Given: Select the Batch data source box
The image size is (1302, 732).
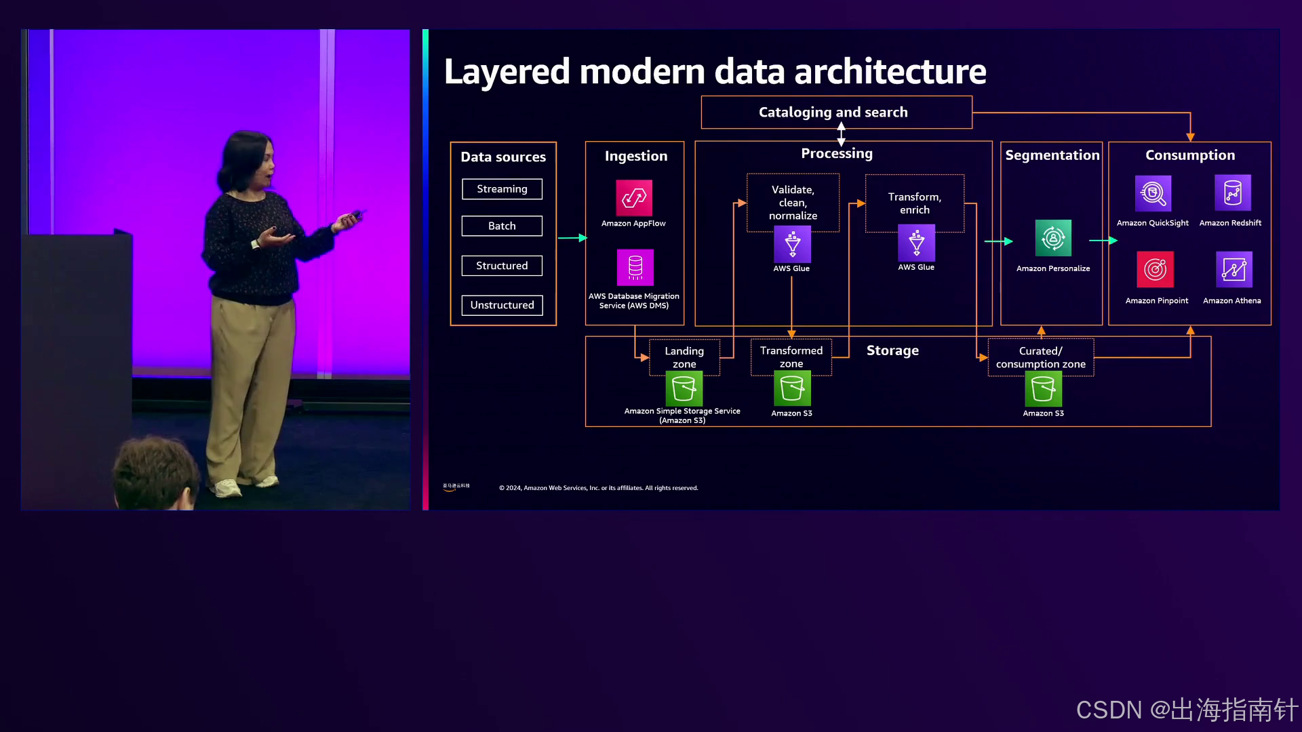Looking at the screenshot, I should pos(502,226).
